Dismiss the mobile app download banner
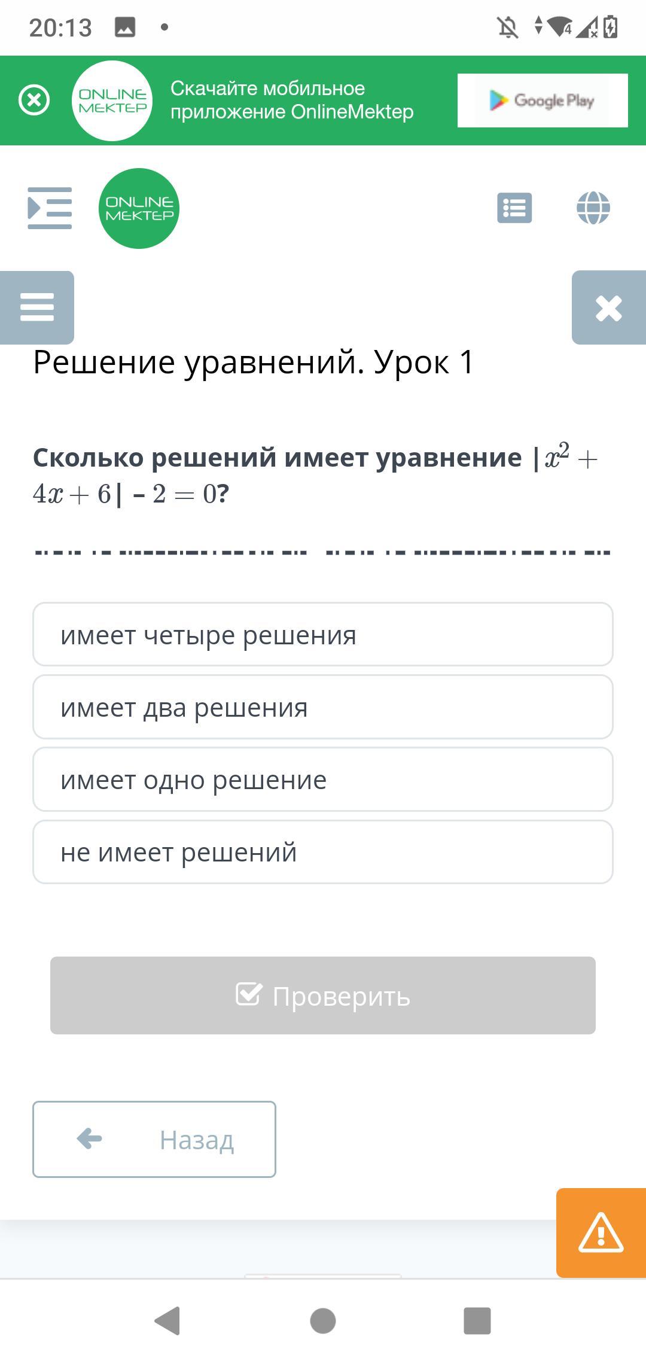This screenshot has width=646, height=1364. pos(34,100)
